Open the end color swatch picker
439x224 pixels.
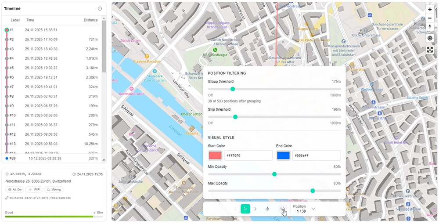click(x=284, y=155)
